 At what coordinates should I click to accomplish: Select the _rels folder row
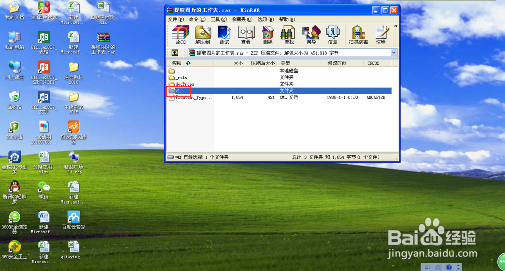click(280, 77)
